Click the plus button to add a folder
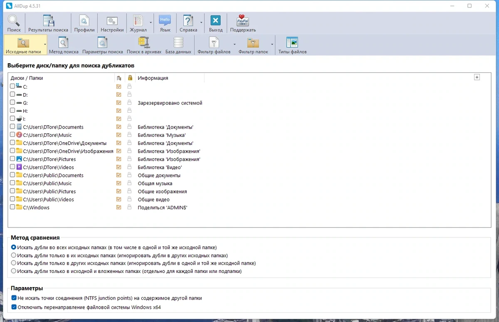 (477, 77)
